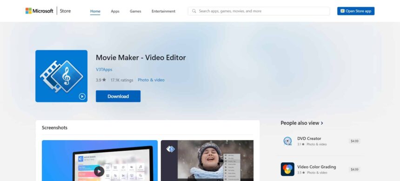Image resolution: width=400 pixels, height=181 pixels.
Task: Focus the search apps input field
Action: 259,11
